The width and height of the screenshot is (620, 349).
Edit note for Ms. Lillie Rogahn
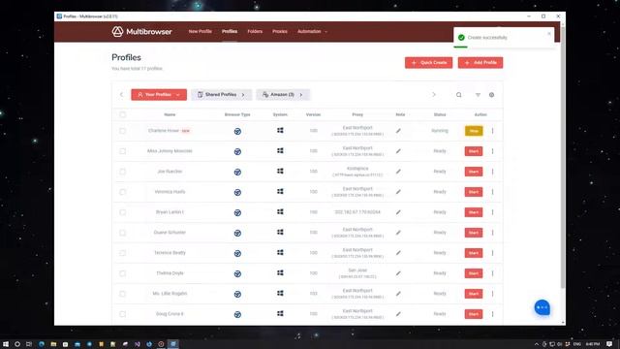point(398,294)
